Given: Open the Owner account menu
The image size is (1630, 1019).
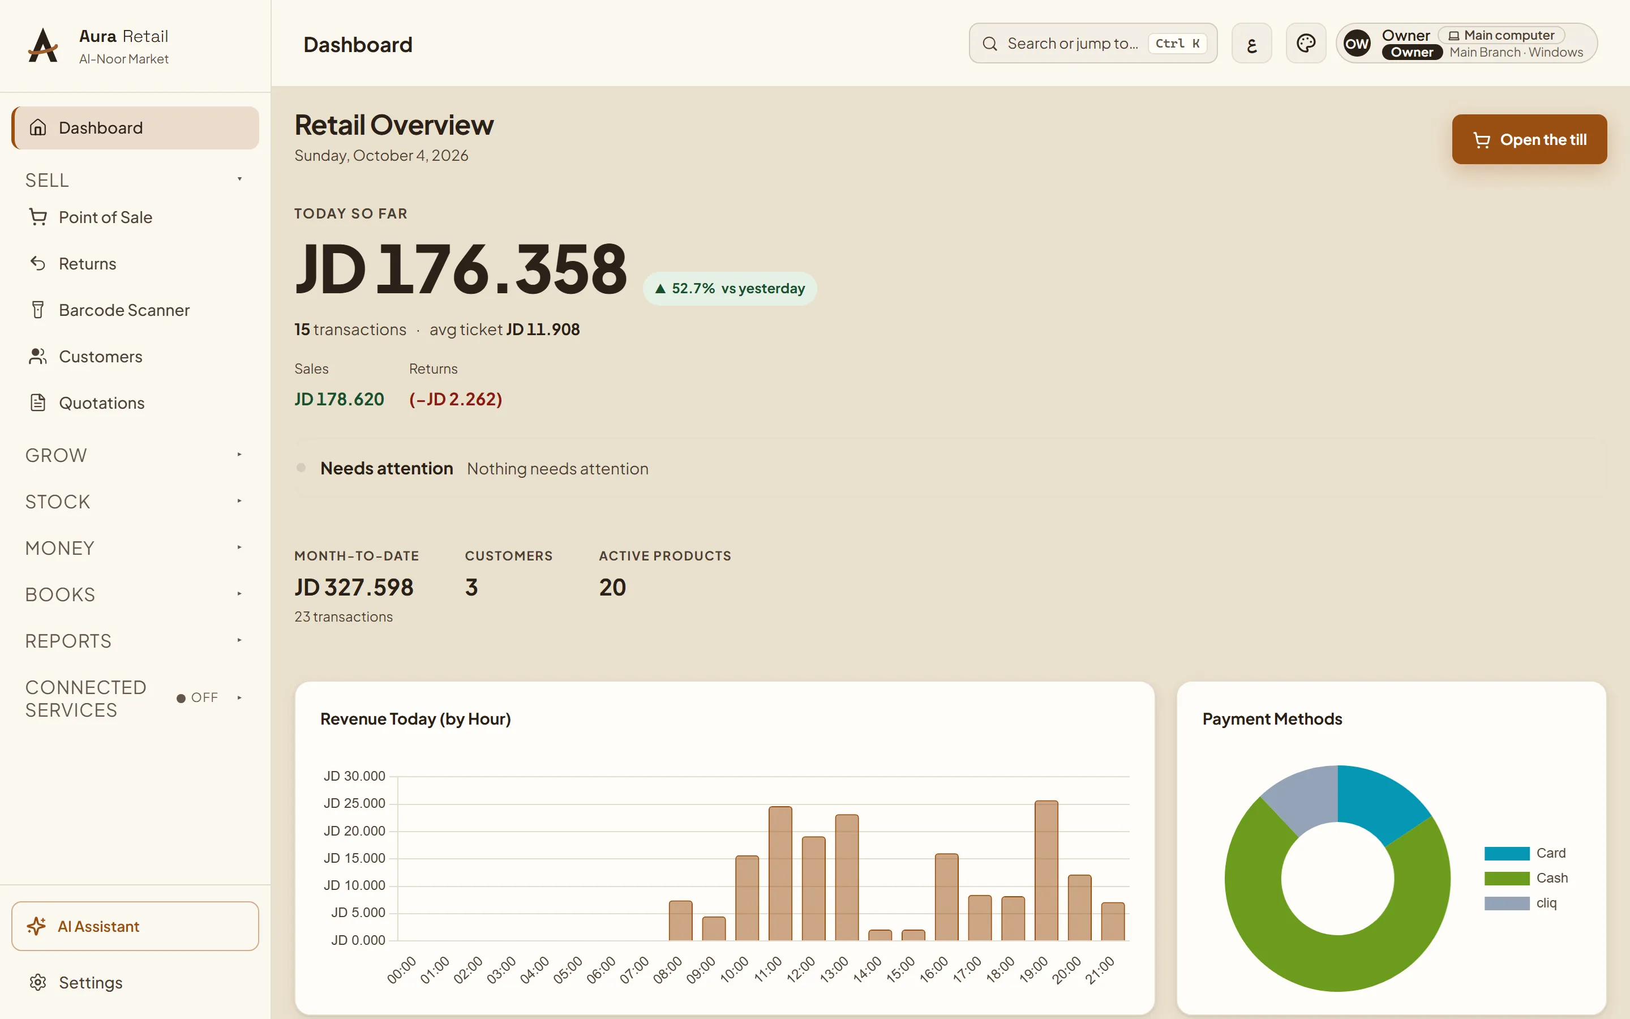Looking at the screenshot, I should 1466,44.
